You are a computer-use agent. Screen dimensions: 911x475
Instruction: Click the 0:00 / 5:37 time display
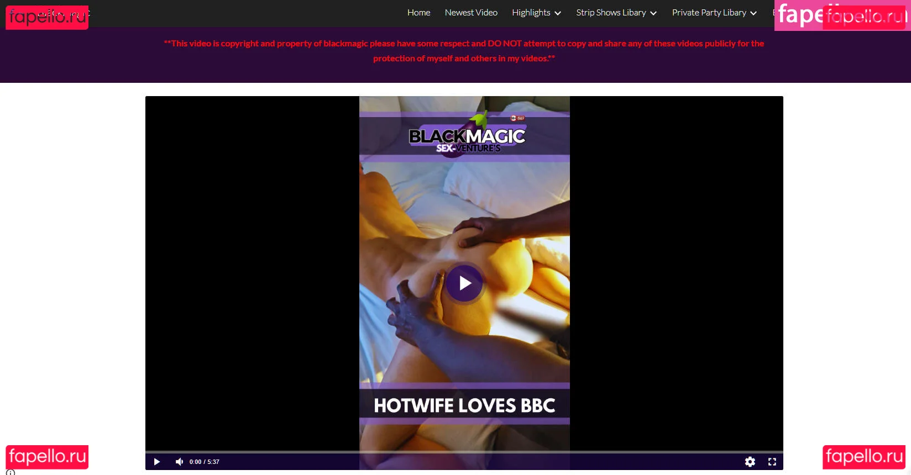205,462
